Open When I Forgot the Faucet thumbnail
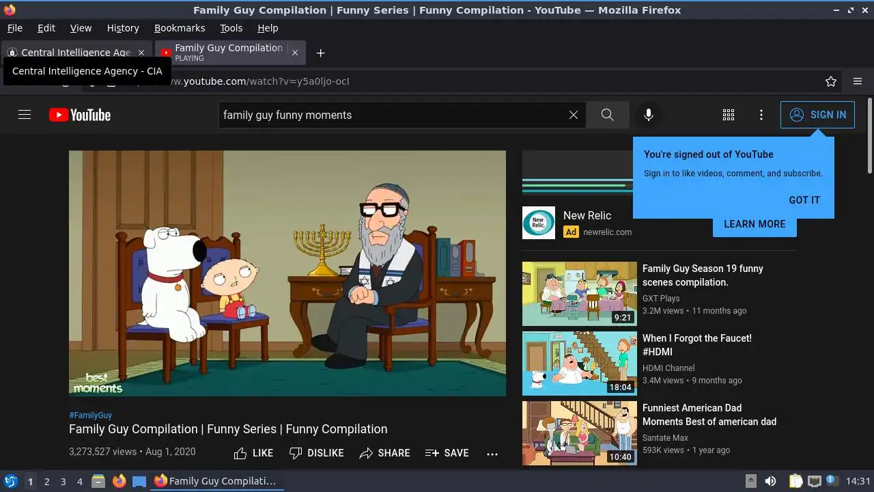The image size is (874, 492). [580, 364]
